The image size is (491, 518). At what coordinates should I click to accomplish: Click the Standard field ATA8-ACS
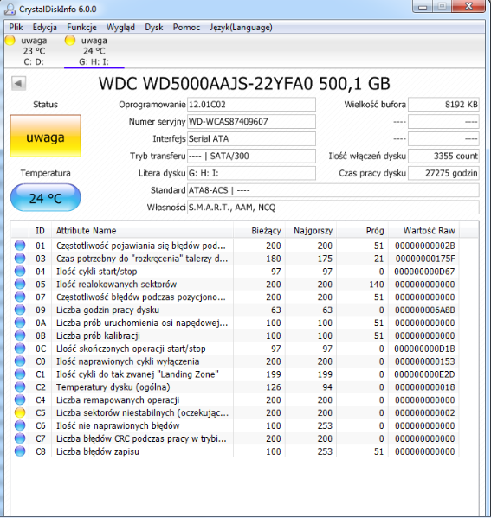(x=333, y=190)
